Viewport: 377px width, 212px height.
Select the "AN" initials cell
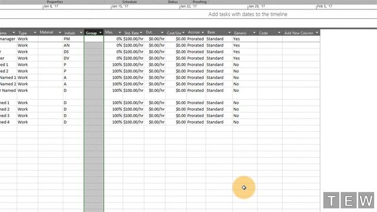(73, 45)
